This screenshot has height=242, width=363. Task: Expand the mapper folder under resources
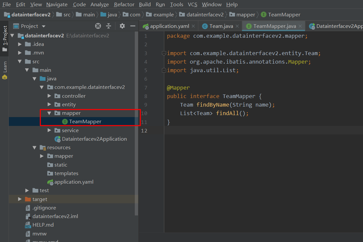tap(42, 156)
